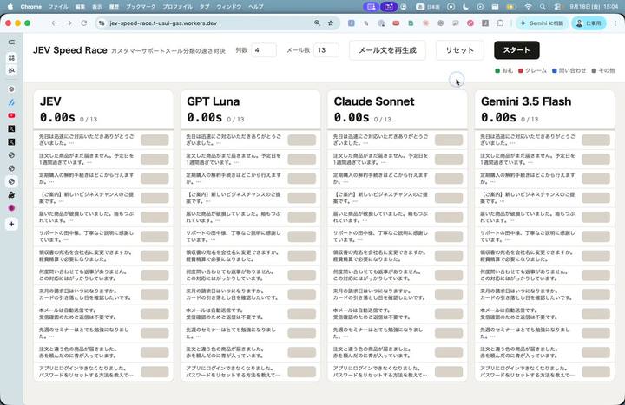Open the ブックマーク menu
The width and height of the screenshot is (625, 405).
141,6
